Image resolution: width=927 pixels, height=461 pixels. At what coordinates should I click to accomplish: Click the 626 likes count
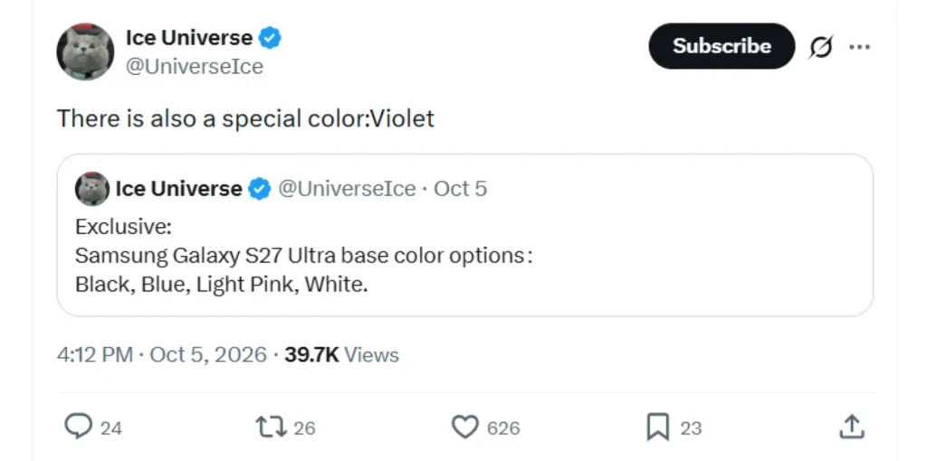point(503,428)
